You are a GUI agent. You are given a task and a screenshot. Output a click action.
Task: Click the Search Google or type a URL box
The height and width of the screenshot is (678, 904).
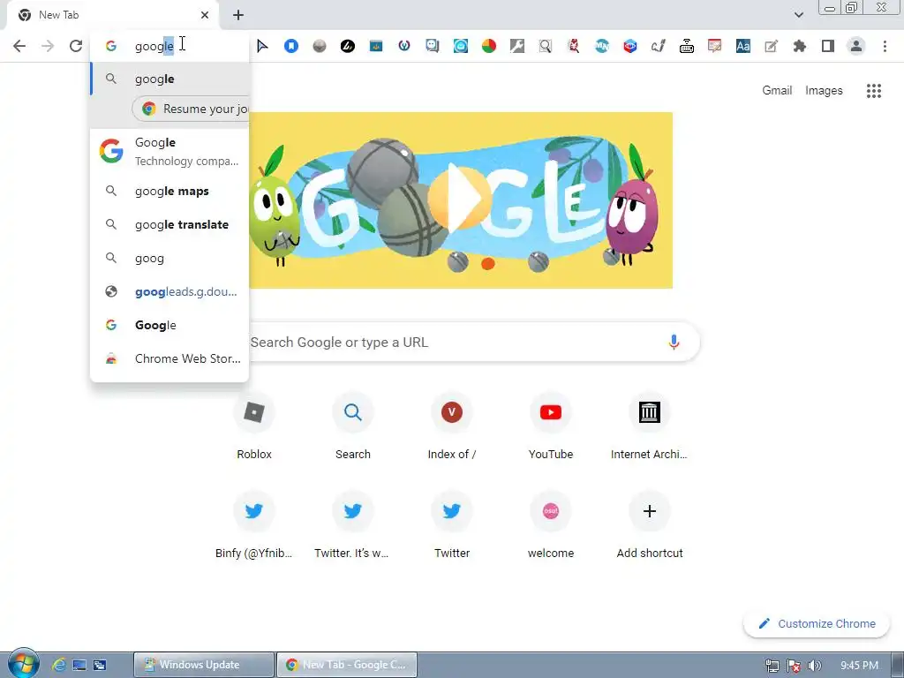click(456, 343)
